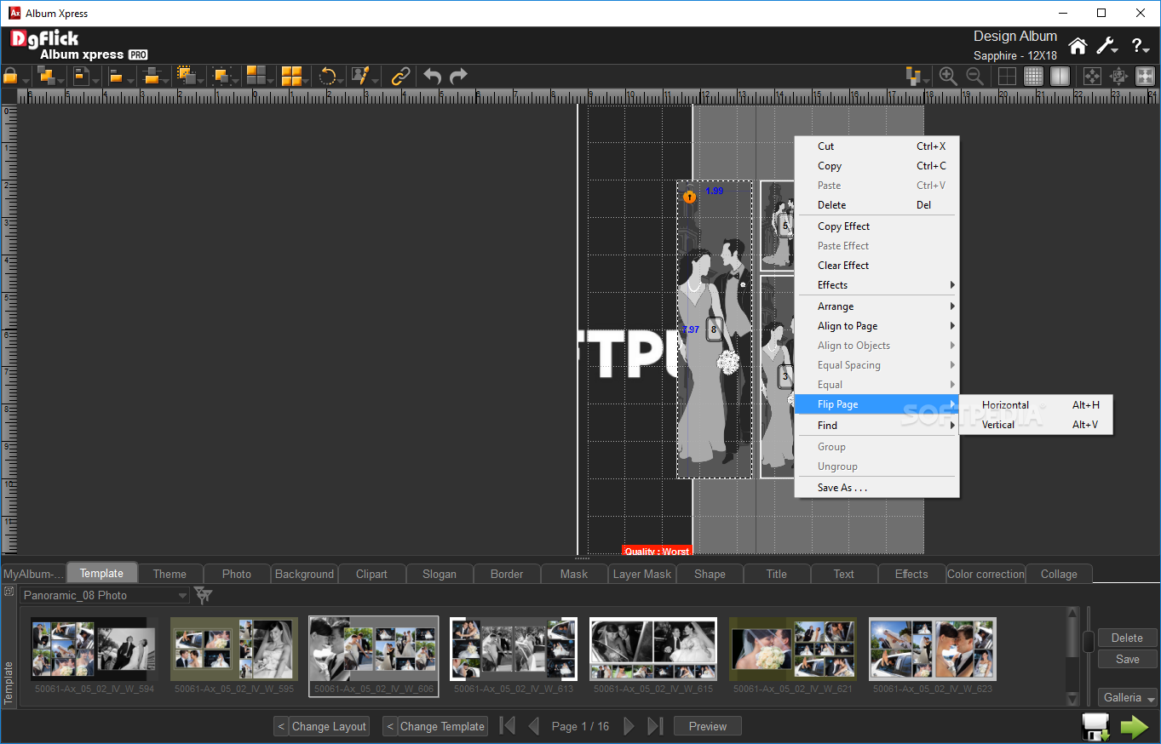Switch to the Clipart tab
The width and height of the screenshot is (1161, 744).
[x=371, y=574]
